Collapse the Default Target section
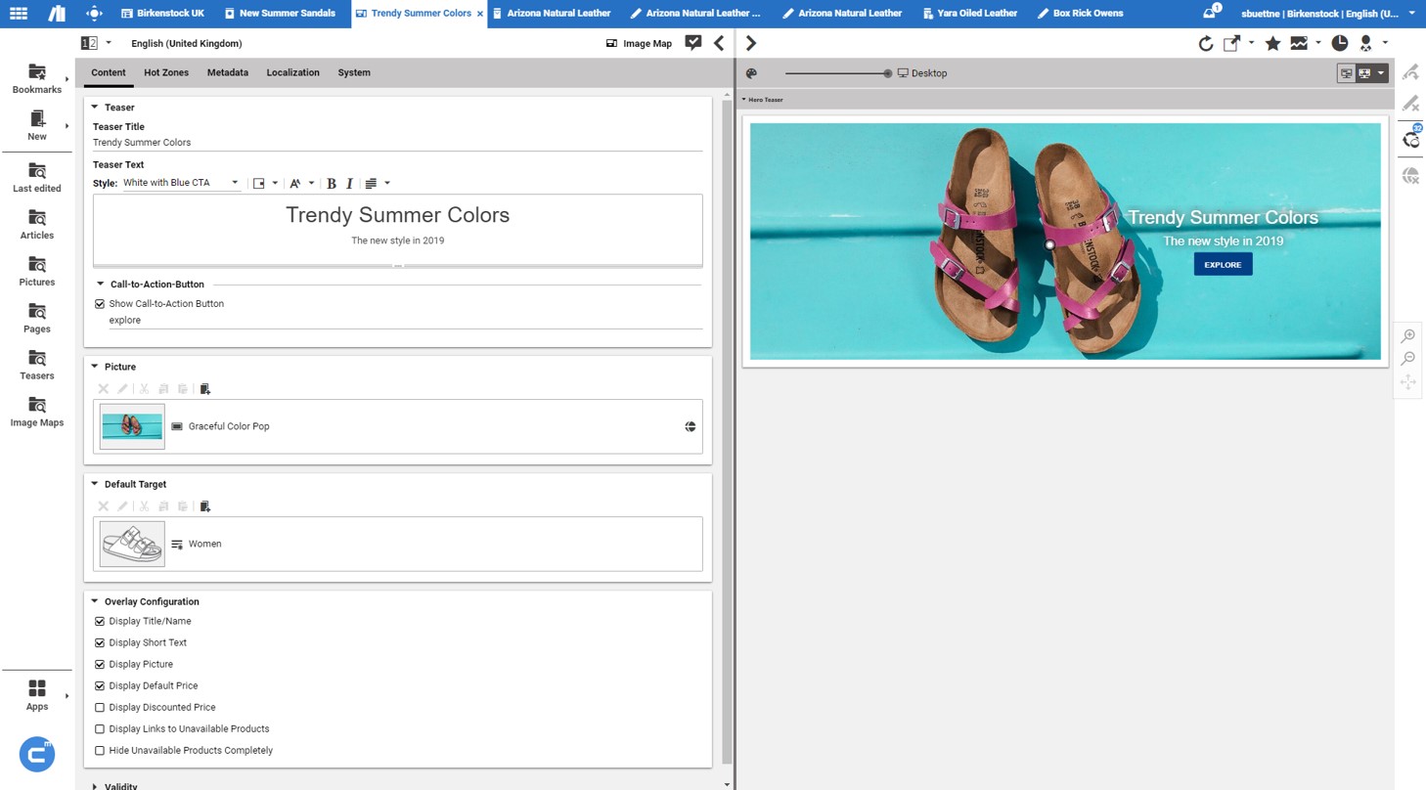1426x790 pixels. coord(95,484)
